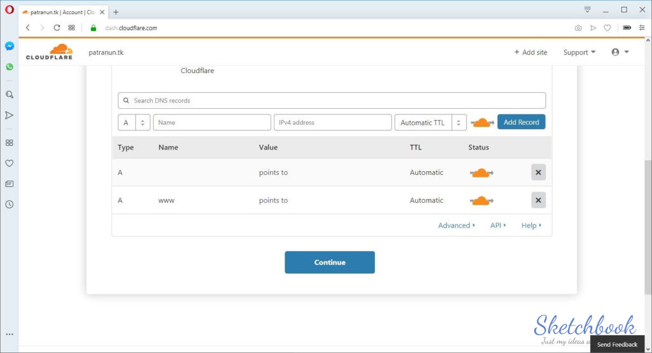Take a snapshot with the camera icon

[578, 28]
